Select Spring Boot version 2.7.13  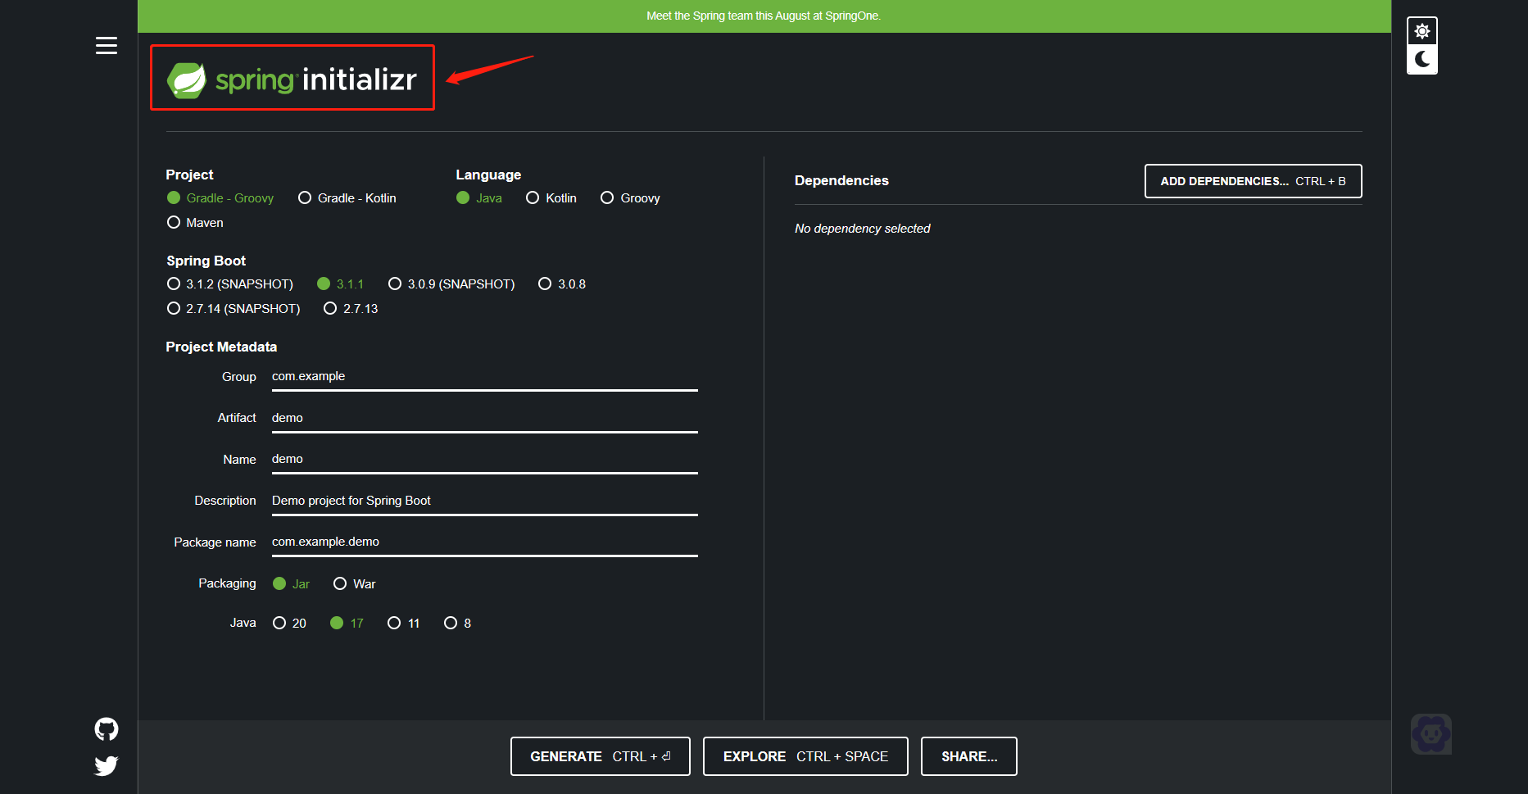point(330,308)
